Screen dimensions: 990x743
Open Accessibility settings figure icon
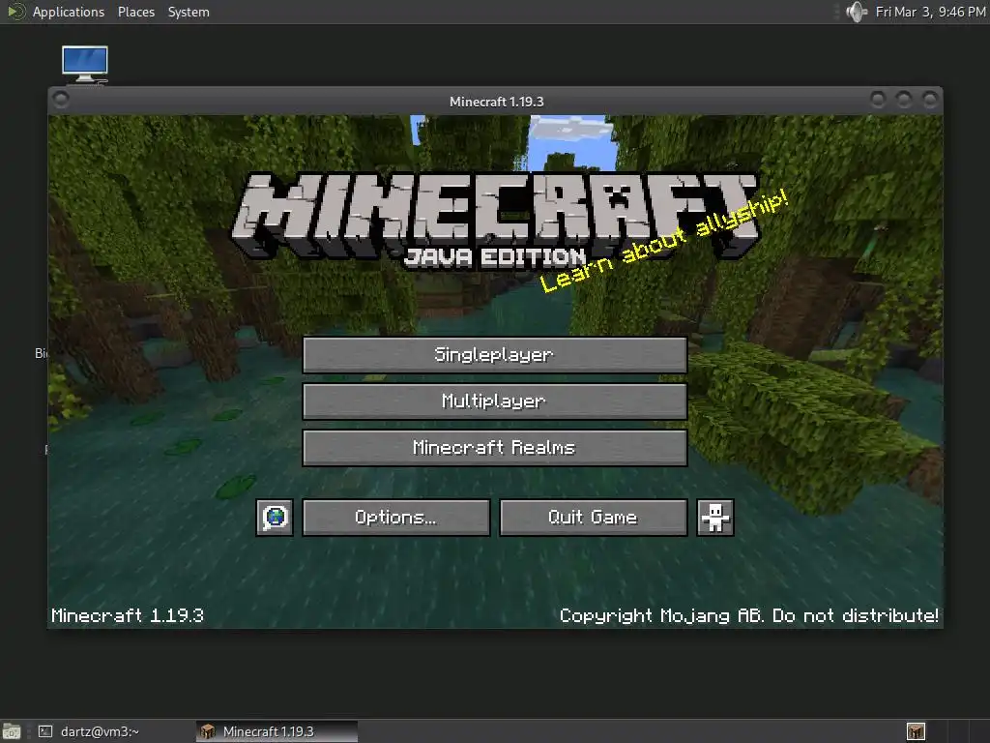(x=714, y=518)
